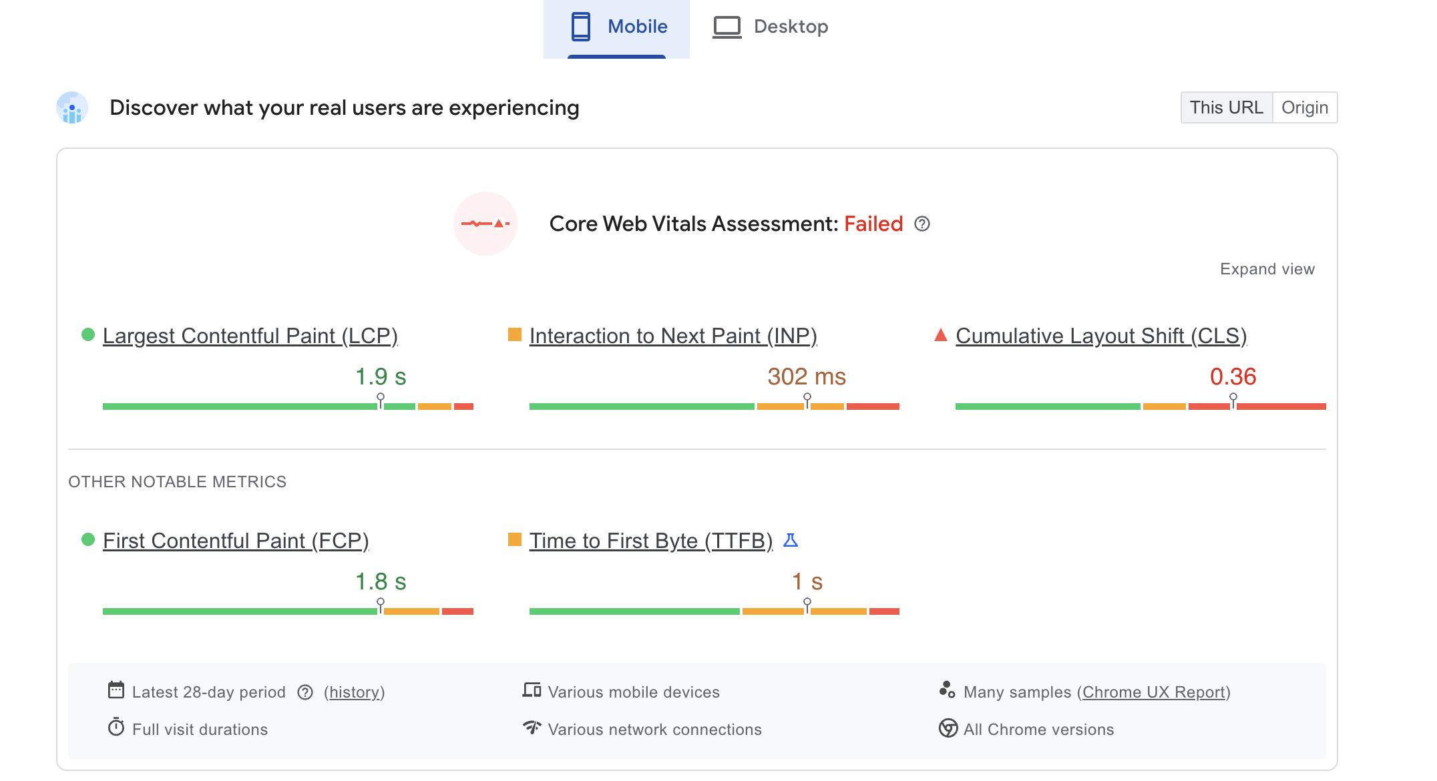The height and width of the screenshot is (781, 1437).
Task: Click the calendar icon beside Latest 28-day period
Action: tap(116, 690)
